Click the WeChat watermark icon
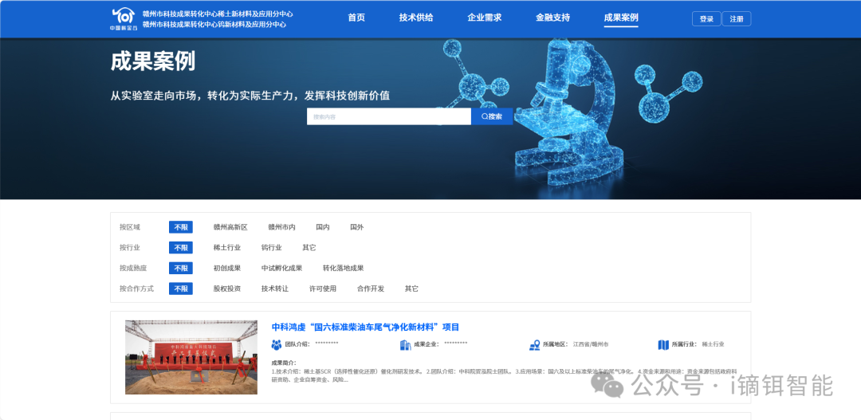Viewport: 861px width, 420px height. coord(613,387)
